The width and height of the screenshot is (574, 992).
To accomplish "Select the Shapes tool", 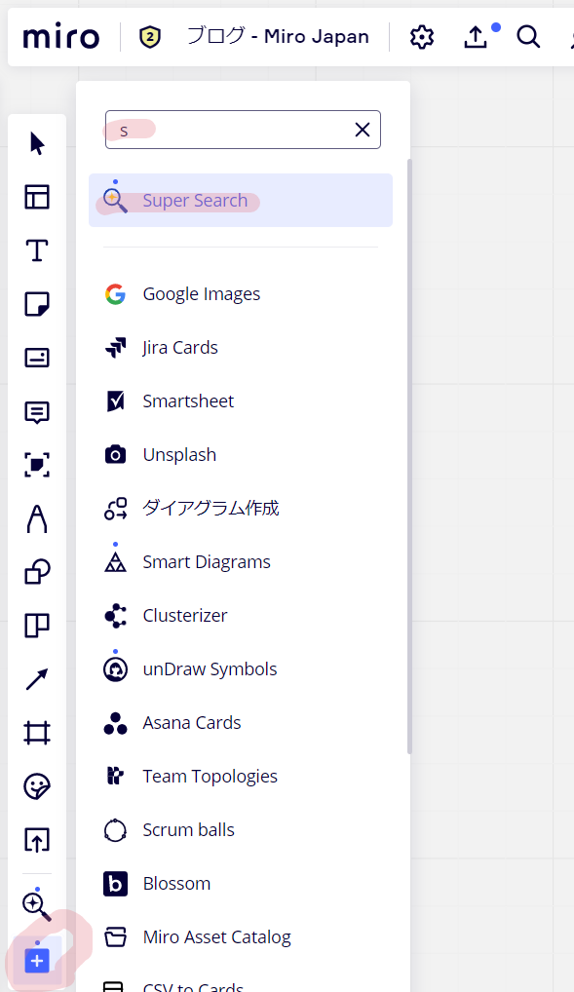I will point(37,572).
